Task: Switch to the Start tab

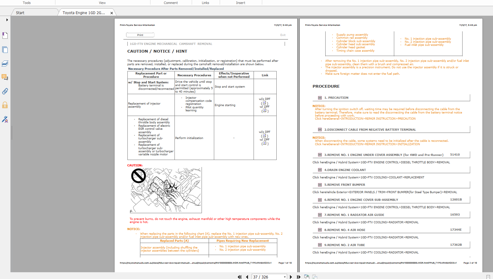Action: 19,13
